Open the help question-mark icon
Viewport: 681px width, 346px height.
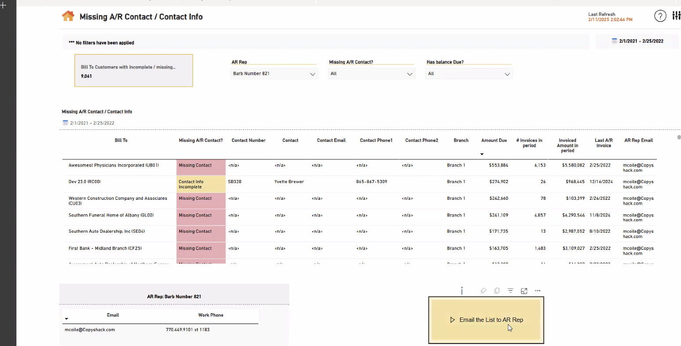coord(660,16)
